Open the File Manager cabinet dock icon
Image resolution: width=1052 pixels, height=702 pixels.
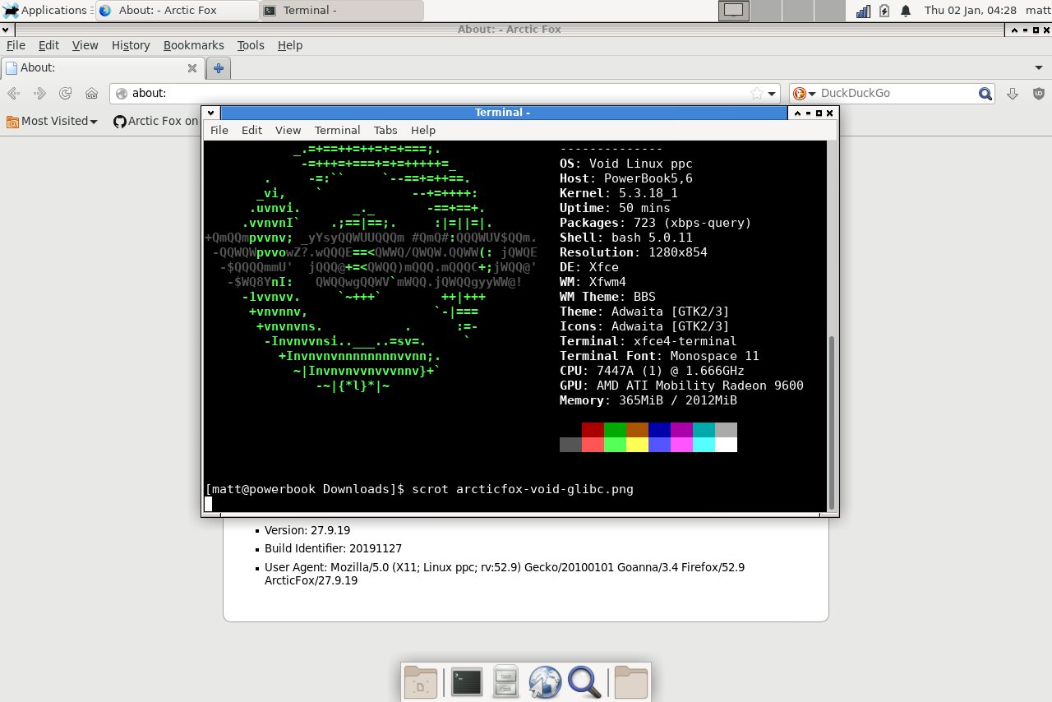click(x=505, y=682)
